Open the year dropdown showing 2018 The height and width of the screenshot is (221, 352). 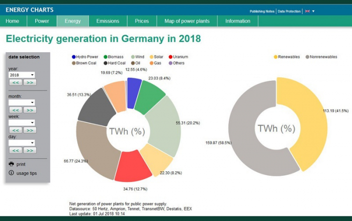[x=22, y=75]
